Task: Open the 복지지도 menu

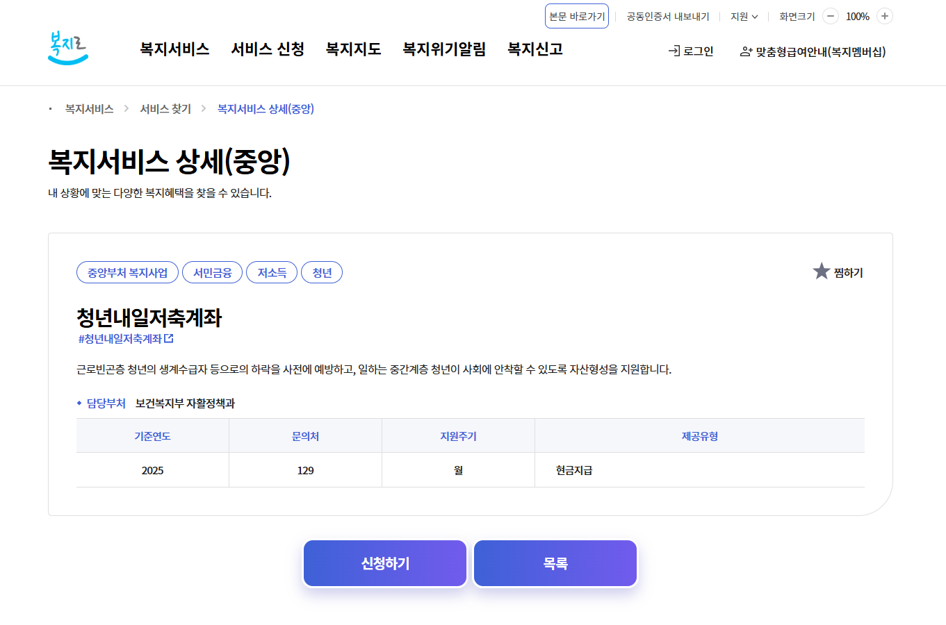Action: pos(353,49)
